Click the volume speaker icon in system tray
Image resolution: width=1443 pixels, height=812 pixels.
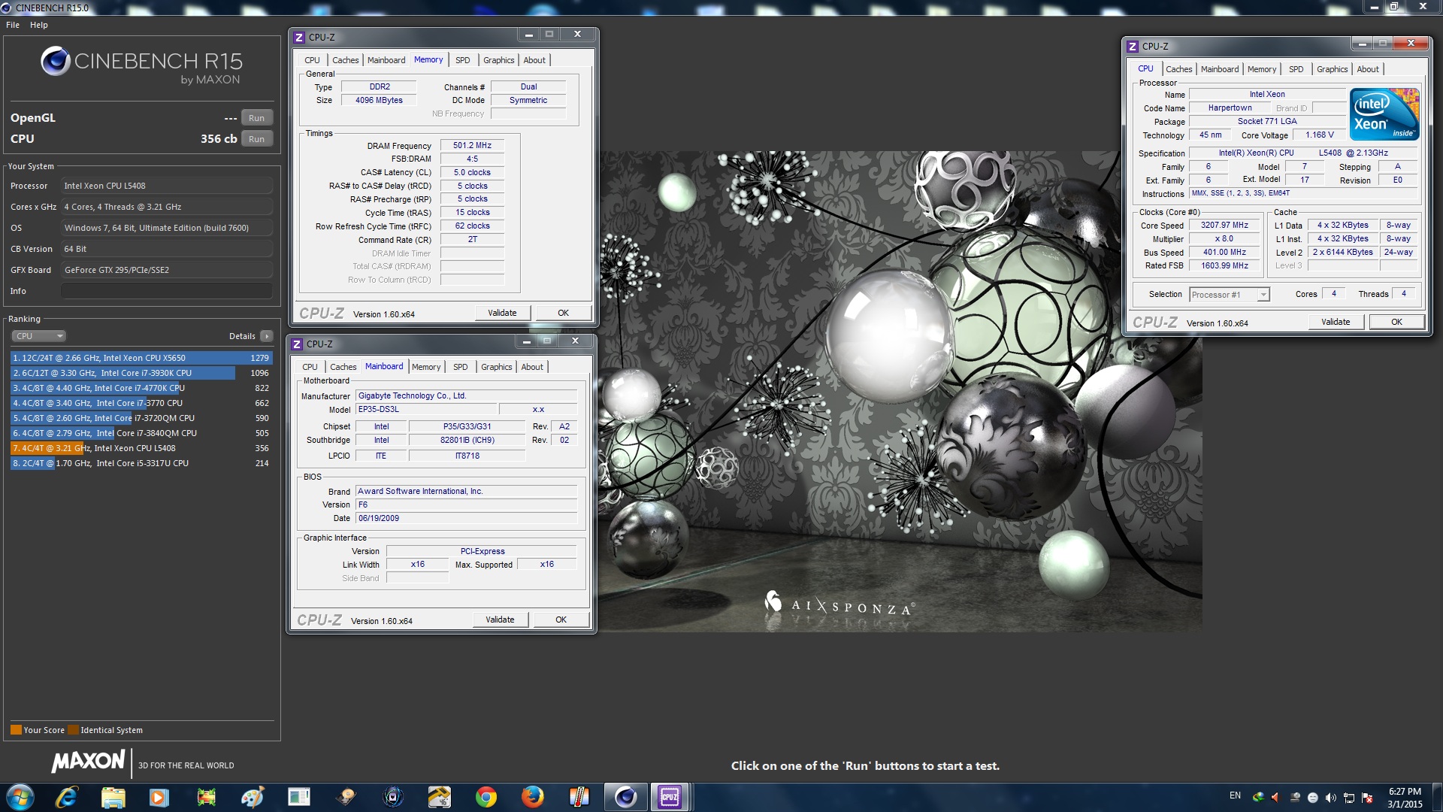point(1330,797)
